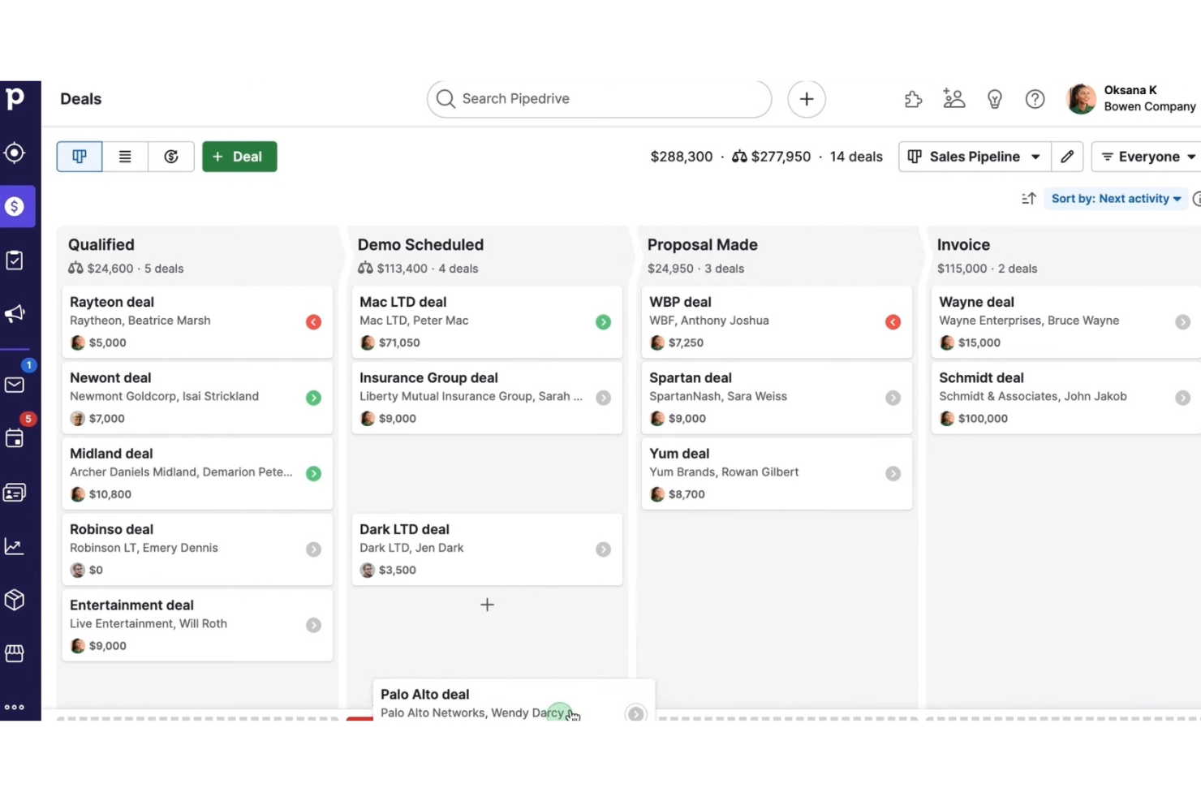
Task: Click the $100,000 value on Schmidt deal
Action: click(983, 419)
